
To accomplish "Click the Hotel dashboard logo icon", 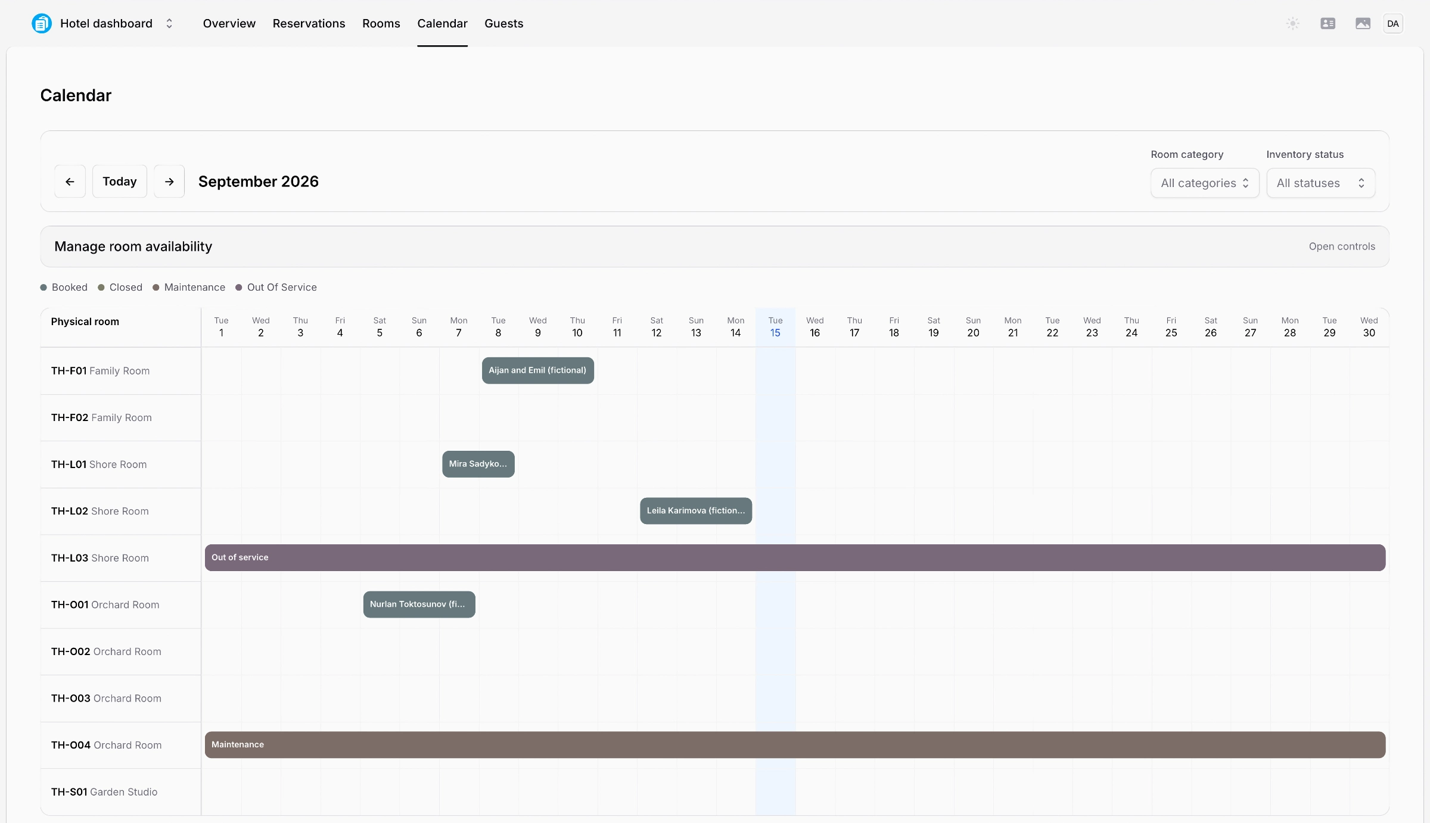I will pyautogui.click(x=42, y=23).
